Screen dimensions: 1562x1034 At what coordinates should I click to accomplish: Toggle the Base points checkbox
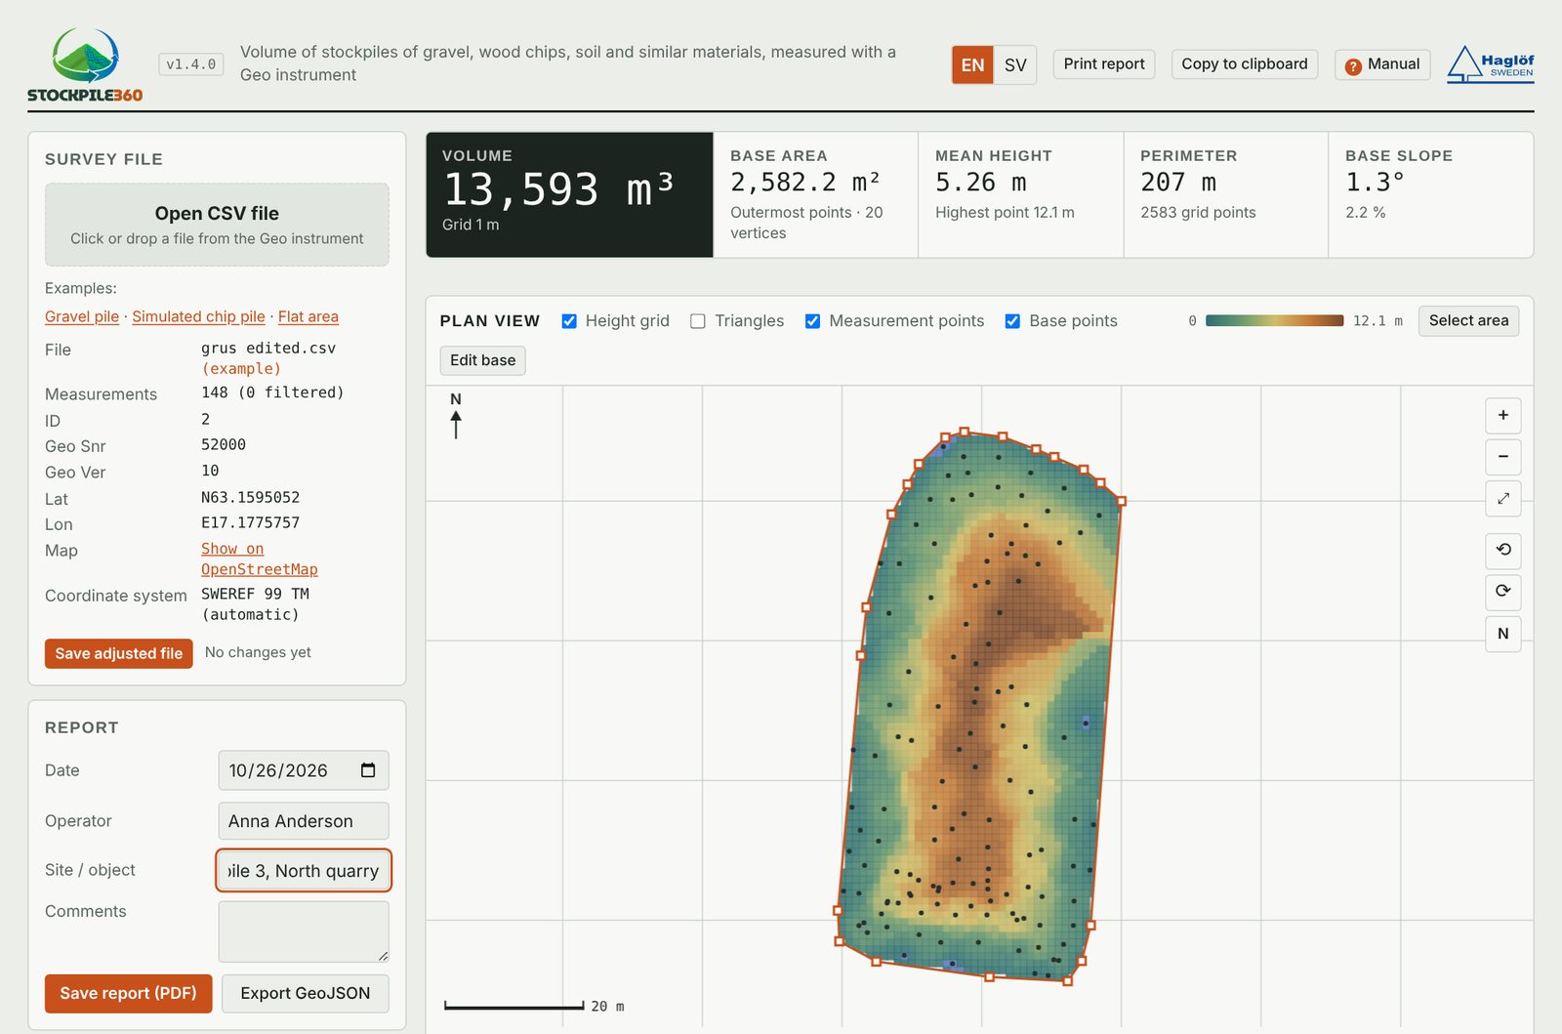coord(1012,321)
